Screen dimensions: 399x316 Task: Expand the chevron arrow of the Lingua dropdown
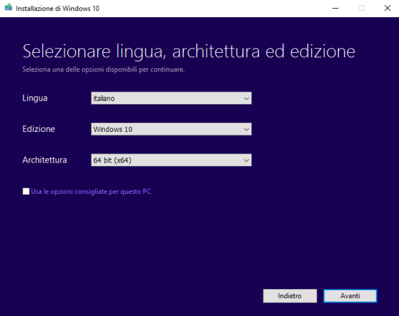pos(246,98)
